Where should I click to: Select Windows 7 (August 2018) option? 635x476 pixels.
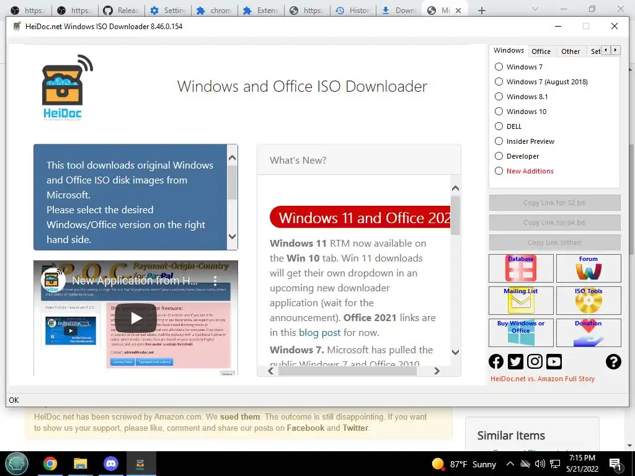[x=499, y=82]
